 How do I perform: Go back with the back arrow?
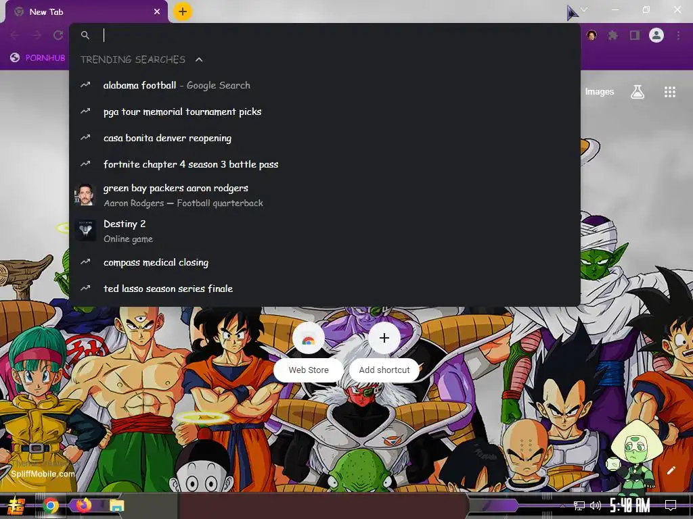[15, 35]
